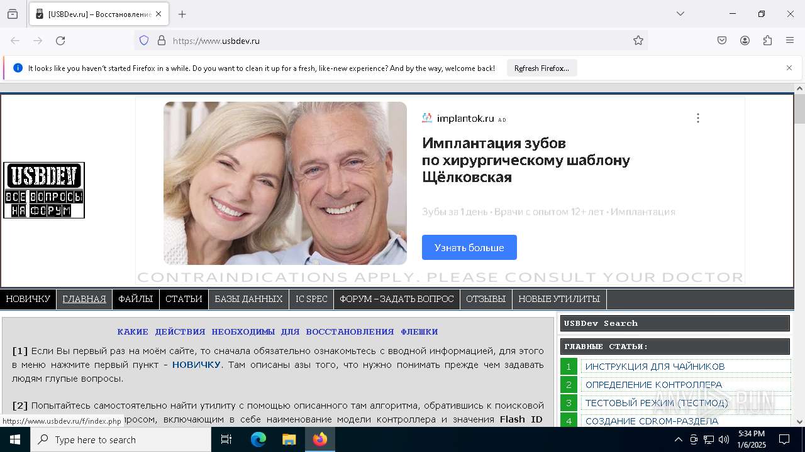Show hidden system tray icons
This screenshot has height=452, width=805.
(678, 439)
